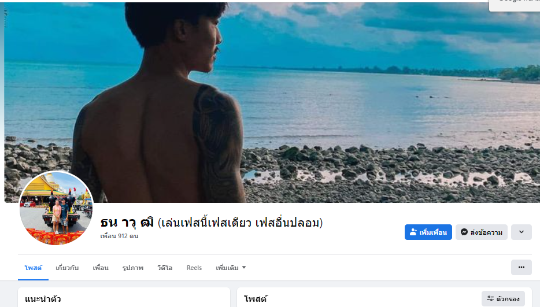Open the รูปภาพ tab
Screen dimensions: 540x307
point(132,268)
